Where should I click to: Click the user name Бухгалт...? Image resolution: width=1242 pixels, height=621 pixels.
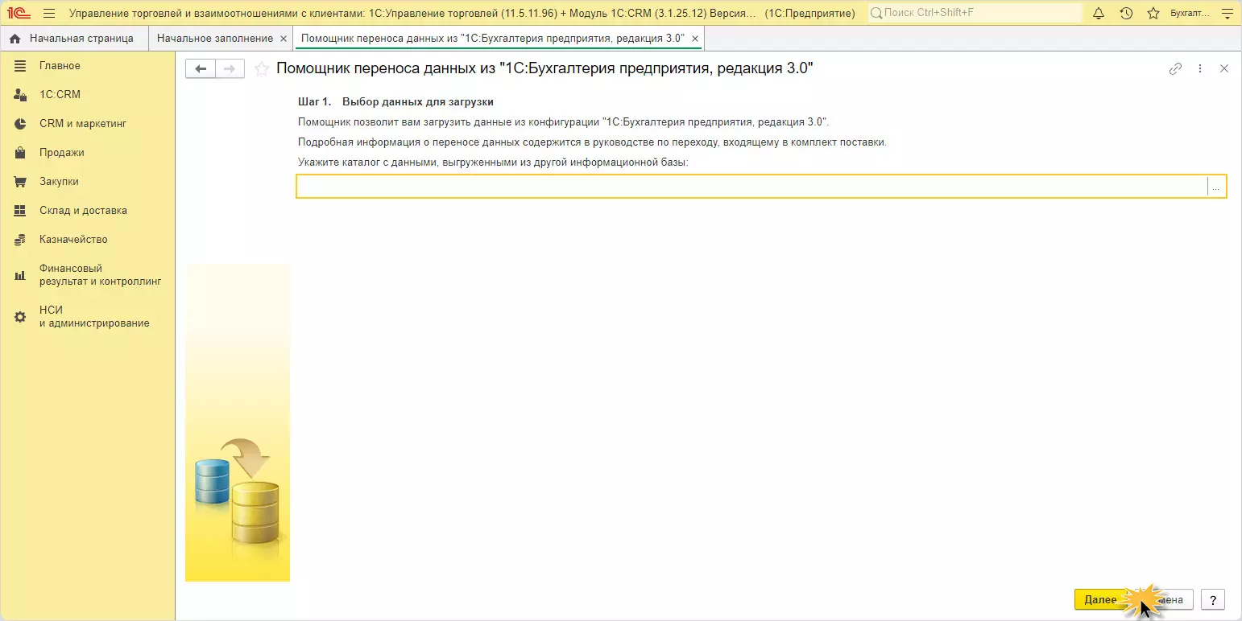click(x=1190, y=14)
